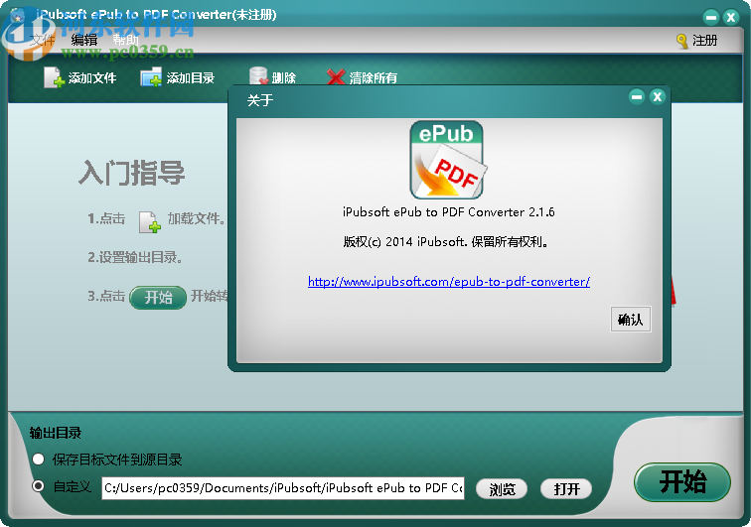Click the small Start (开始) button in guide
The height and width of the screenshot is (527, 751).
tap(158, 298)
